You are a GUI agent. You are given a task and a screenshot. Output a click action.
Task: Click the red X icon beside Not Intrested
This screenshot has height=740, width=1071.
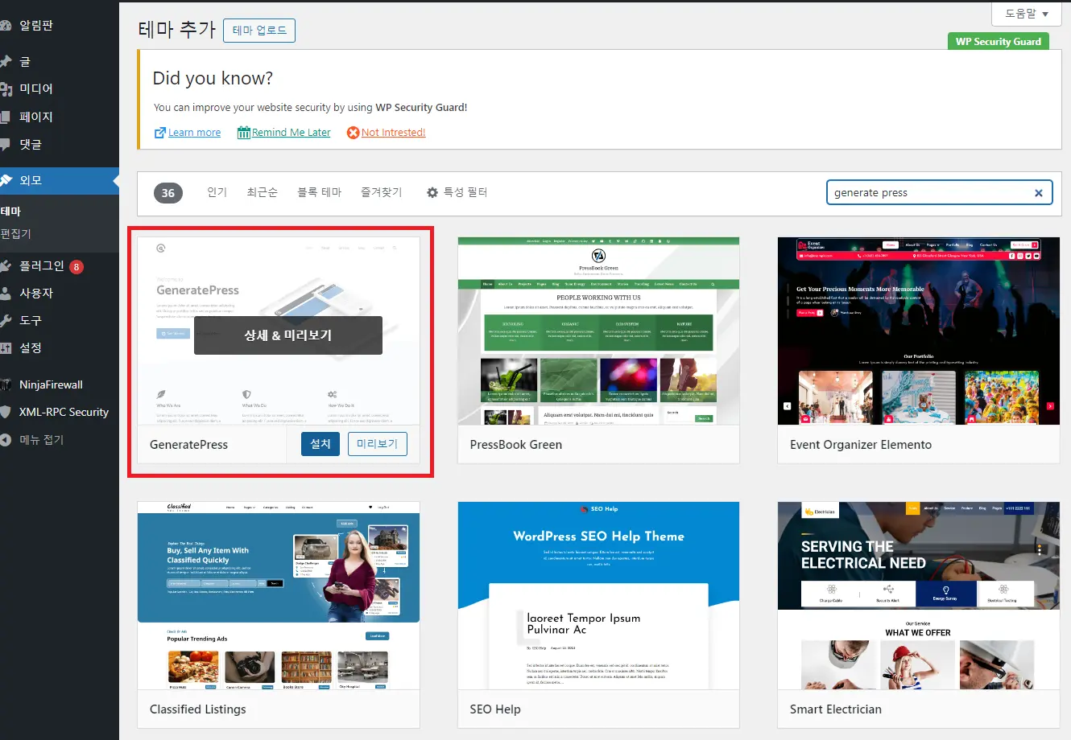(x=353, y=133)
